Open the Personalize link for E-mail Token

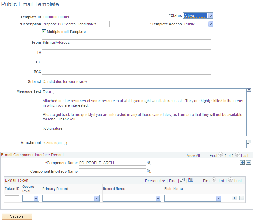tap(155, 181)
